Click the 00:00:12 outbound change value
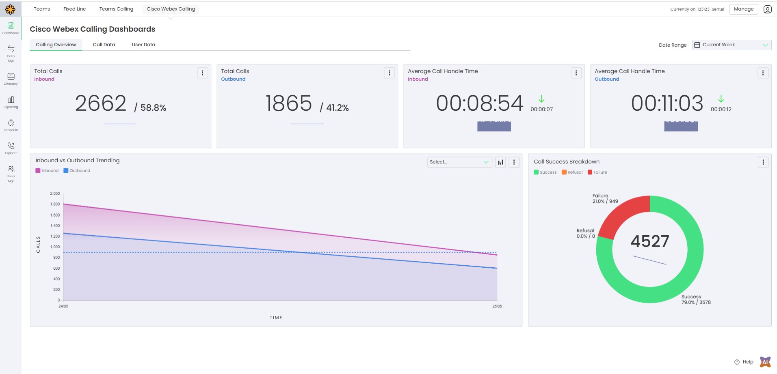Viewport: 777px width, 374px height. click(721, 109)
